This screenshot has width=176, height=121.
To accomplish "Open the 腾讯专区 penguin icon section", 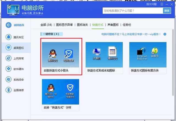I will point(9,37).
